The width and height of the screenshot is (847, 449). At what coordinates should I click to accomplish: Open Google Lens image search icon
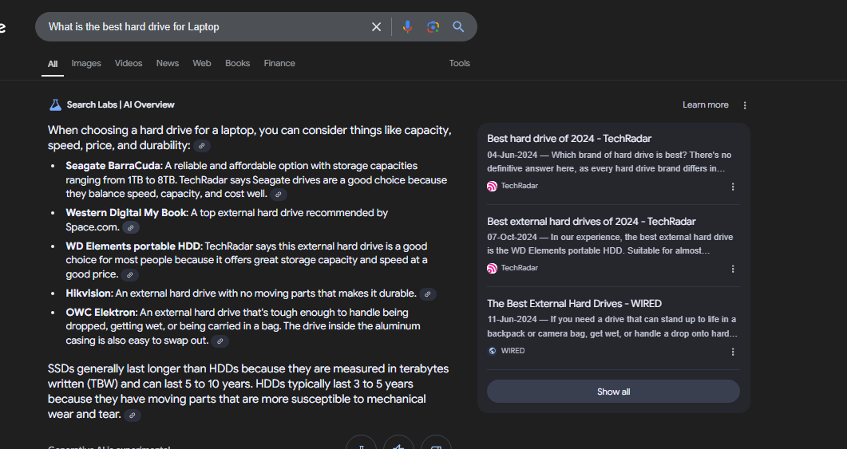pyautogui.click(x=433, y=27)
